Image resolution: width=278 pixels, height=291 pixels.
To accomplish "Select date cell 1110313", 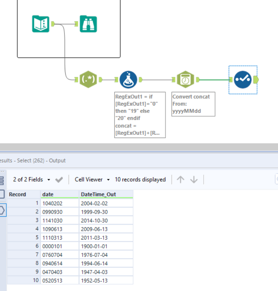I will pyautogui.click(x=60, y=238).
